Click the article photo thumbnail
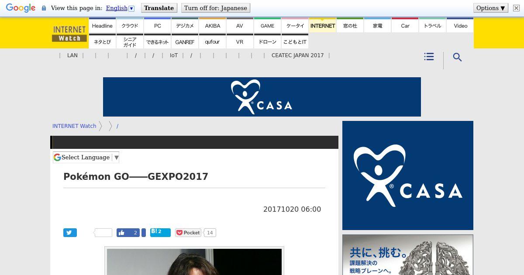 click(194, 261)
